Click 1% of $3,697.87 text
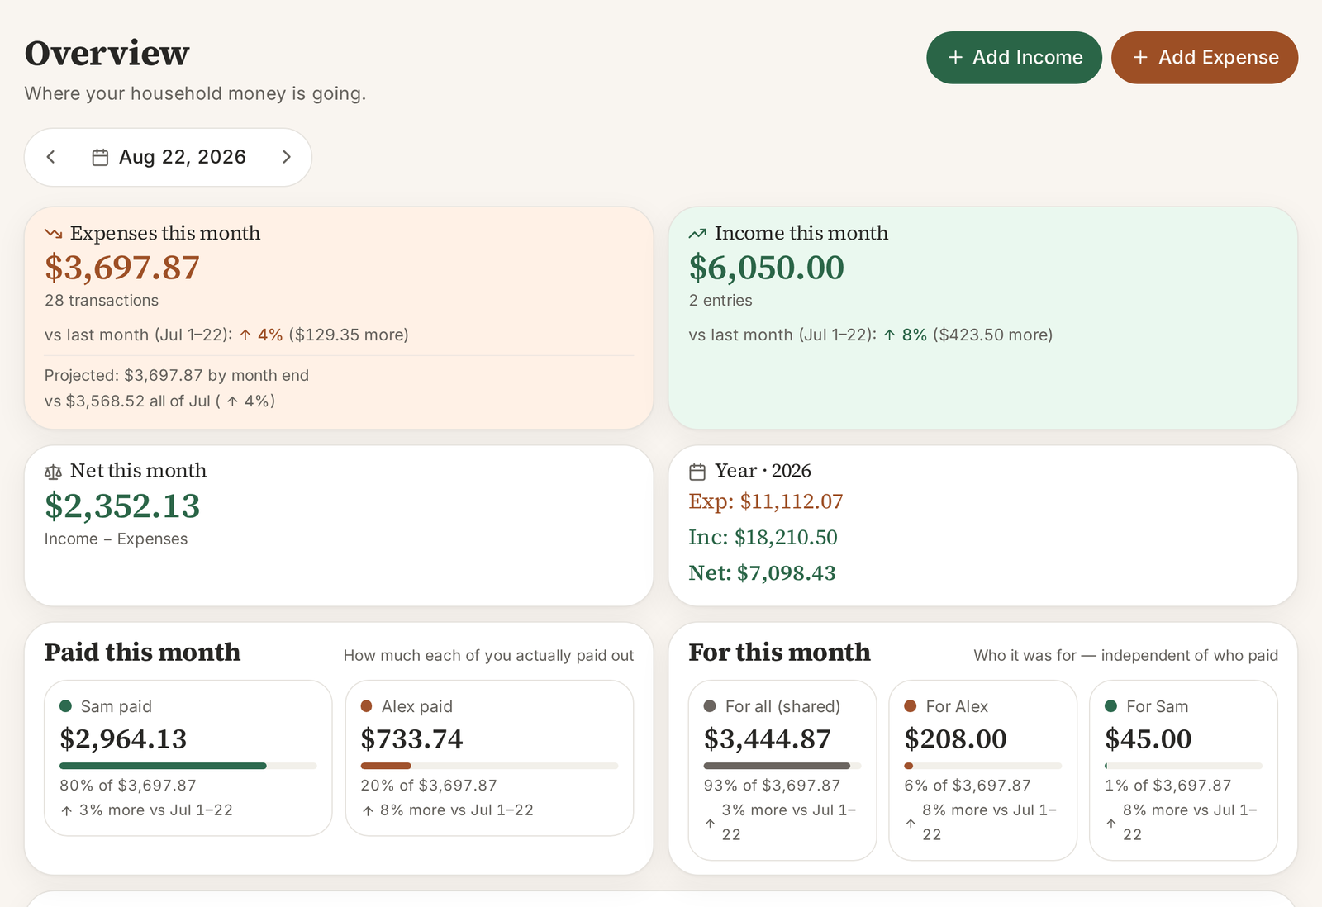The width and height of the screenshot is (1322, 907). (1168, 786)
